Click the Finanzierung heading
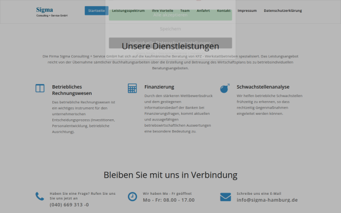Image resolution: width=341 pixels, height=213 pixels. click(159, 87)
